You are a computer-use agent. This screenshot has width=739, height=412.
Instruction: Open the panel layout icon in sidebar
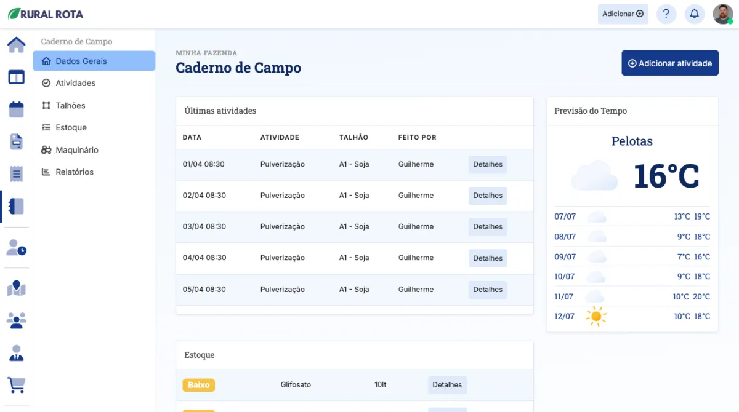coord(17,77)
